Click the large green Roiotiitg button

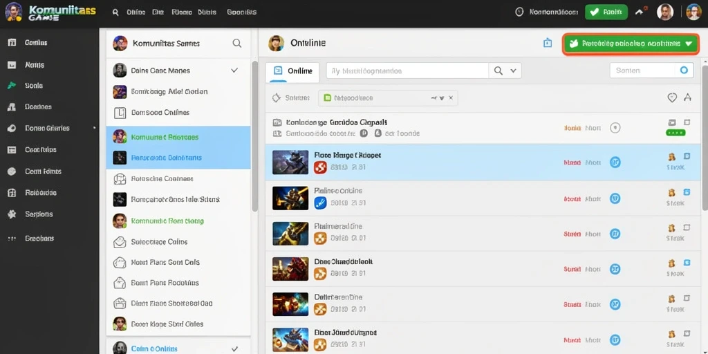631,44
